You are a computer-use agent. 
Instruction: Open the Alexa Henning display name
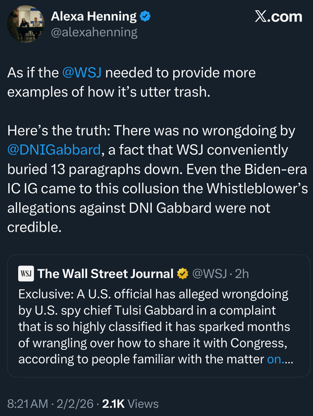pos(94,16)
